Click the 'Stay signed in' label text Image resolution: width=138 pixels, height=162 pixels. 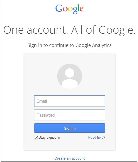point(49,138)
